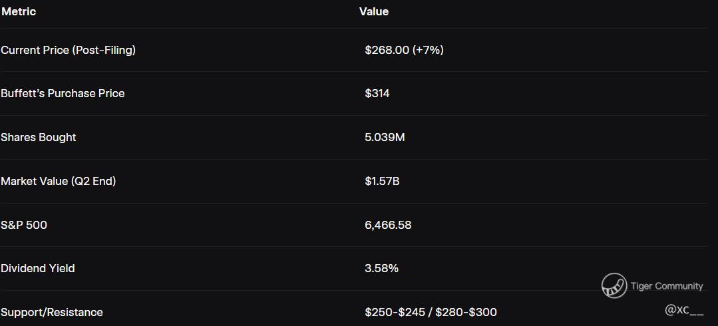Image resolution: width=718 pixels, height=326 pixels.
Task: Select the Support/Resistance row label
Action: 52,312
